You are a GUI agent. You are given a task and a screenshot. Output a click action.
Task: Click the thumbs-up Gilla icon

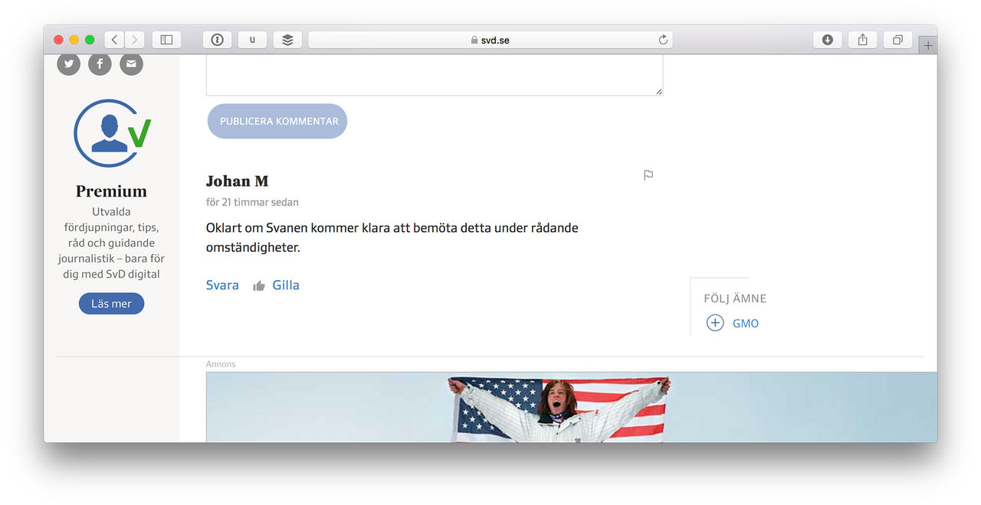(259, 285)
